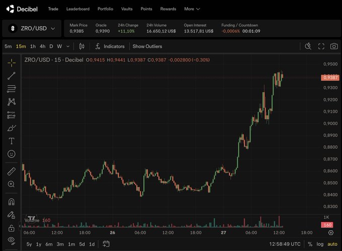This screenshot has height=251, width=342.
Task: Click the Open Interest 13.517,81 US$ value
Action: pos(198,31)
